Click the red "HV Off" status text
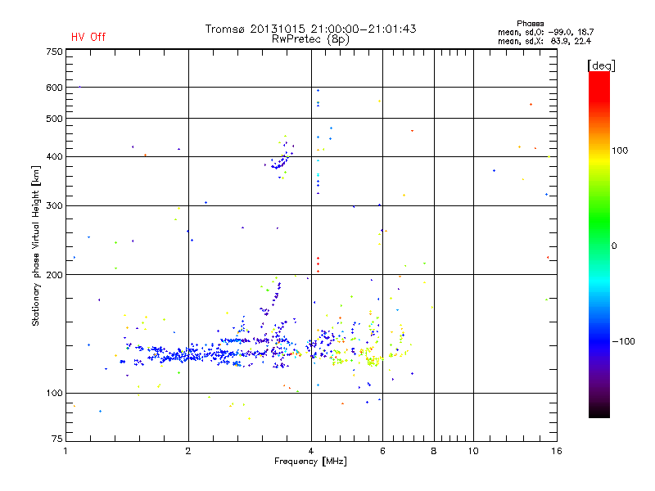 coord(88,37)
